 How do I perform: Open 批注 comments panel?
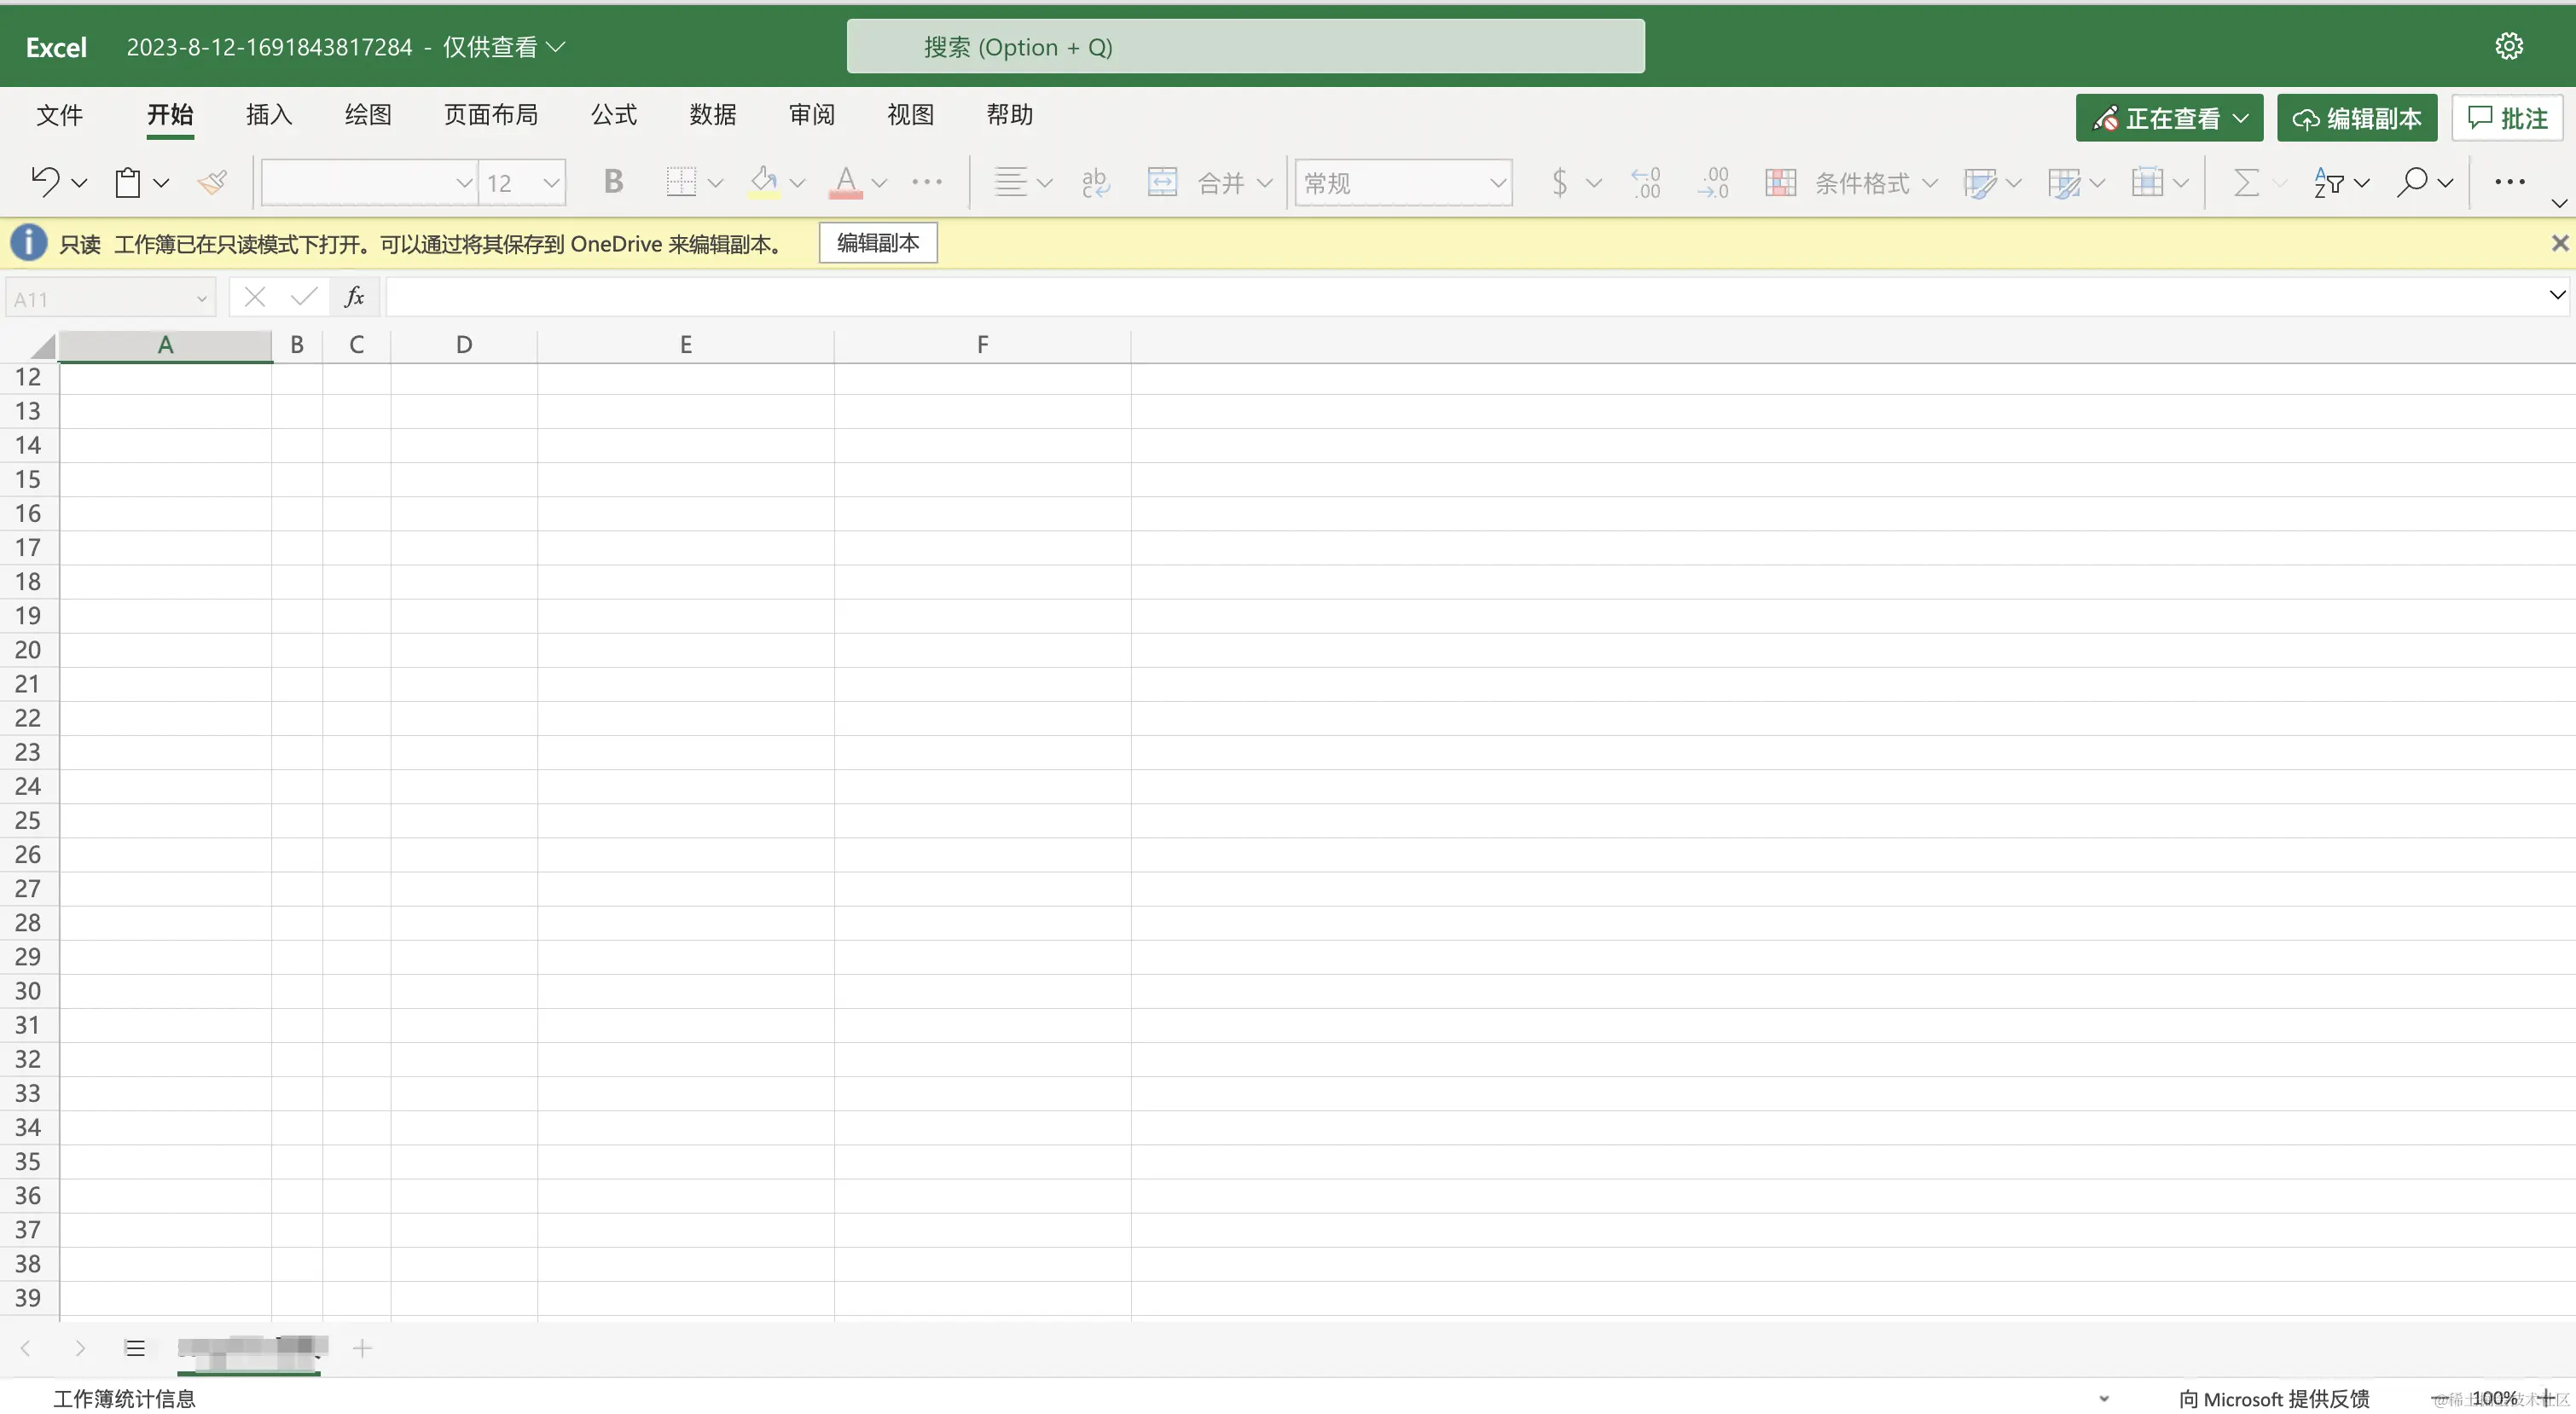2507,117
